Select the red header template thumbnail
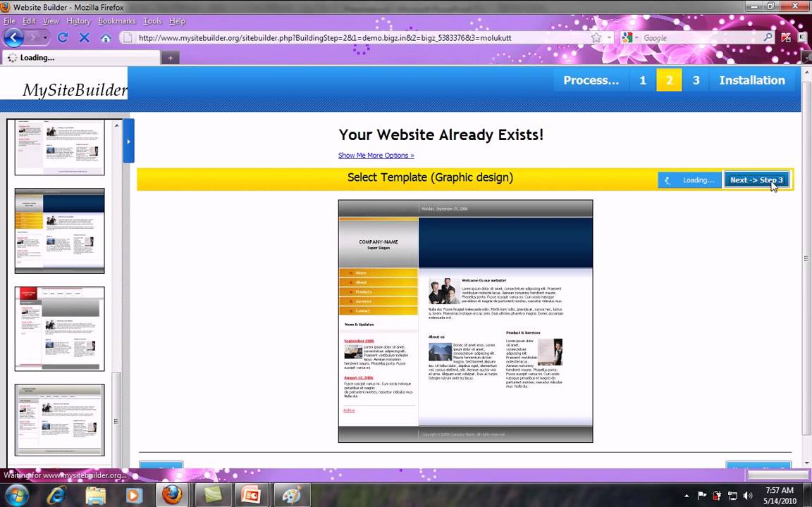 point(59,329)
